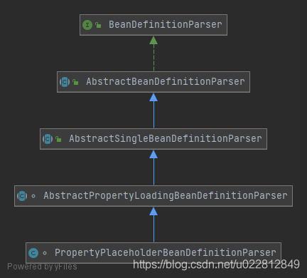Open the blog.csdn.net watermark link
The image size is (307, 278).
click(x=216, y=264)
